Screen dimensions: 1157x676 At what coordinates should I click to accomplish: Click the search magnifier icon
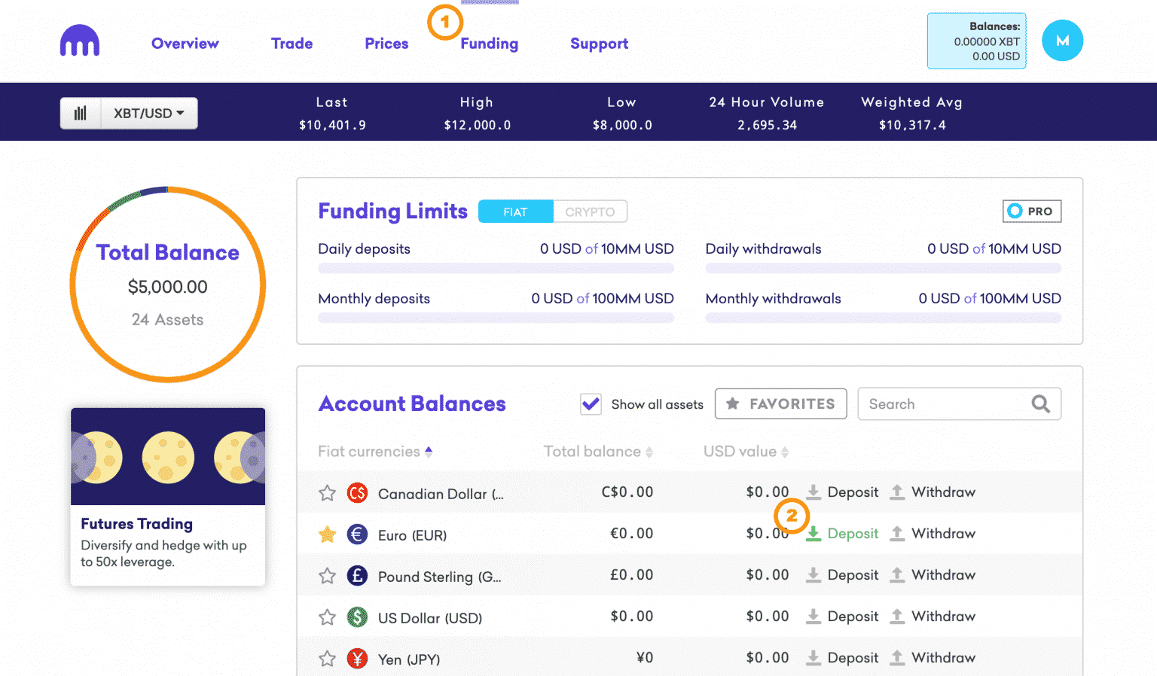click(x=1040, y=404)
